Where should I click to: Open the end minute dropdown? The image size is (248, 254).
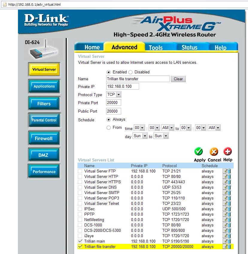point(201,128)
